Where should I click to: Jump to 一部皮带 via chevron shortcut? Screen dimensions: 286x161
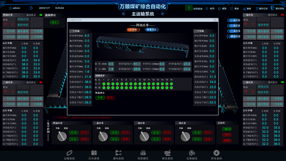coord(234,20)
